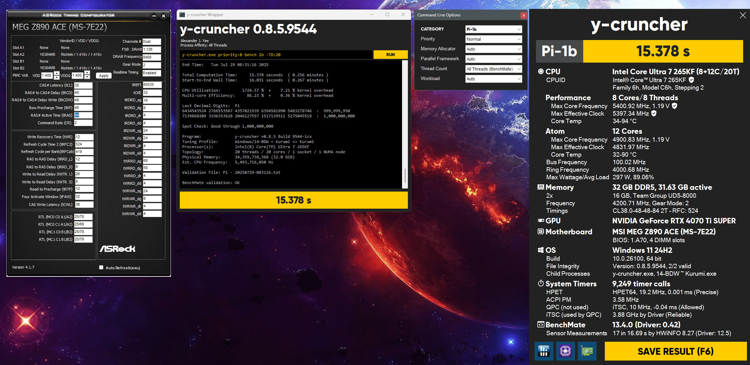This screenshot has width=750, height=365.
Task: Click the DRAM Frequency field
Action: [152, 57]
